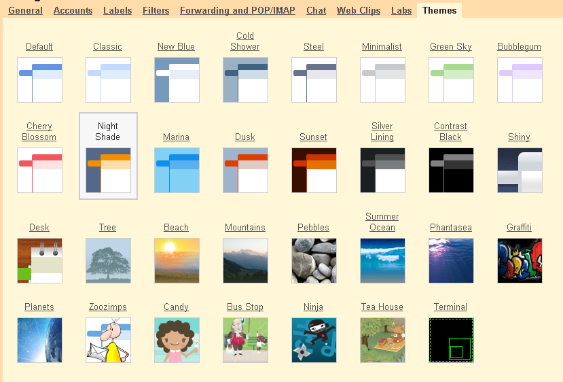Pick the Shiny theme preview
Screen dimensions: 563x382
[x=520, y=171]
